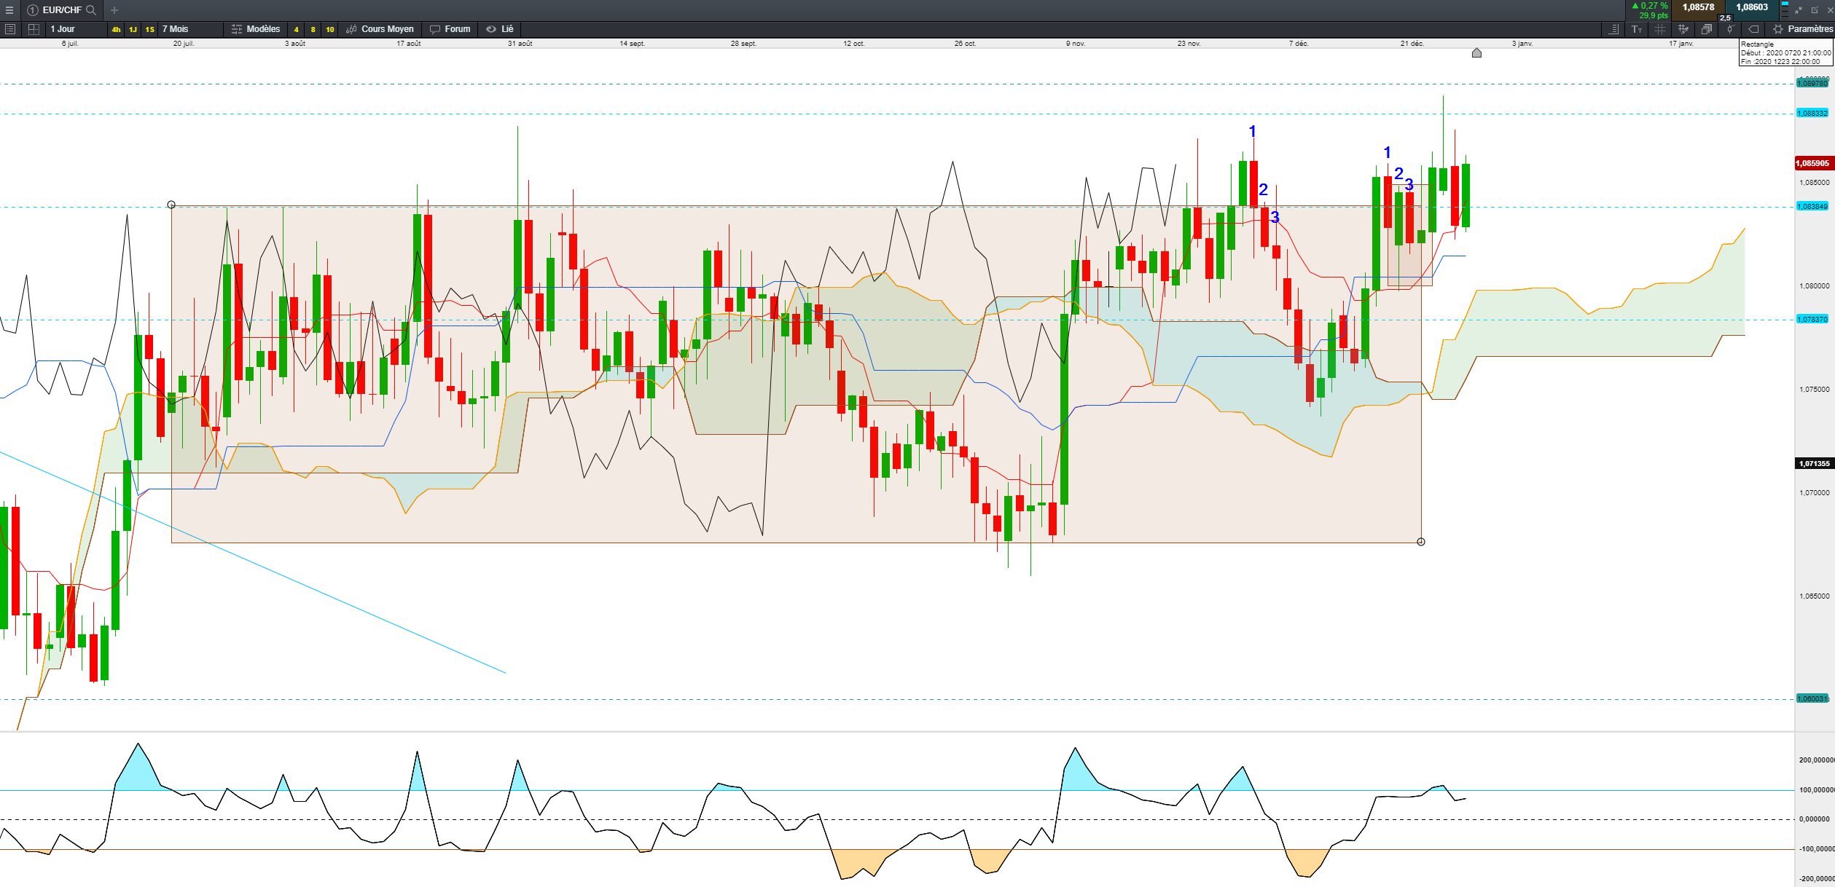Shrink the chart window with arrows icon
The height and width of the screenshot is (887, 1835).
tap(1799, 10)
